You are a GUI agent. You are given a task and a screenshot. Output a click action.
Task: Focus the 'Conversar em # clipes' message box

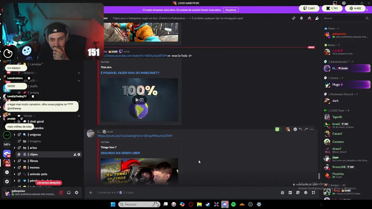click(x=186, y=192)
